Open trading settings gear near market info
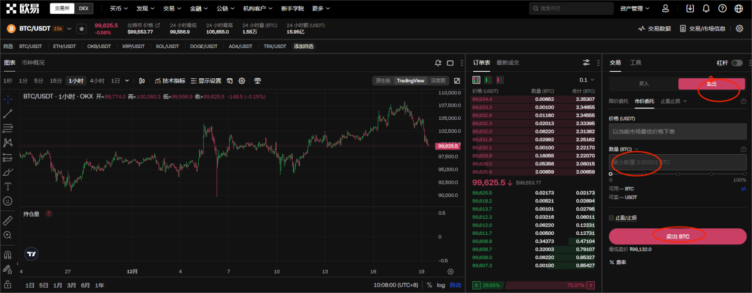This screenshot has width=752, height=293. coord(740,28)
